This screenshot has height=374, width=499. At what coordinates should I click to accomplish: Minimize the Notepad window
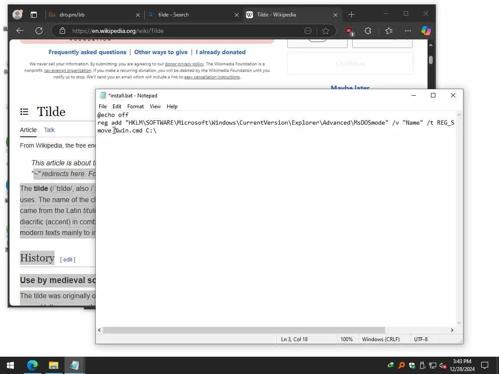tap(414, 95)
